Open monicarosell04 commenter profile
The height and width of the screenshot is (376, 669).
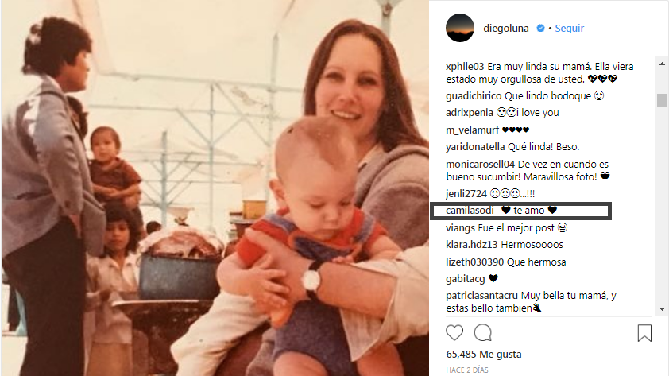[x=481, y=165]
